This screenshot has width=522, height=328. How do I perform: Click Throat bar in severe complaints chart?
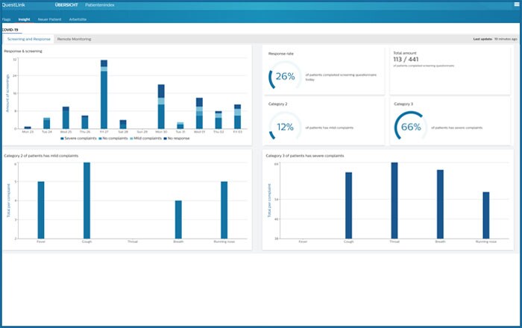tap(394, 201)
